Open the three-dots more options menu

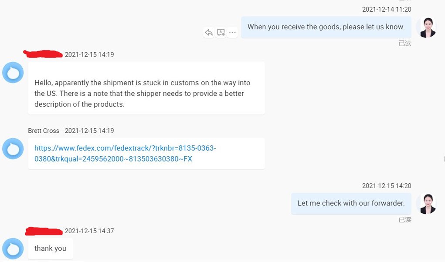coord(232,33)
